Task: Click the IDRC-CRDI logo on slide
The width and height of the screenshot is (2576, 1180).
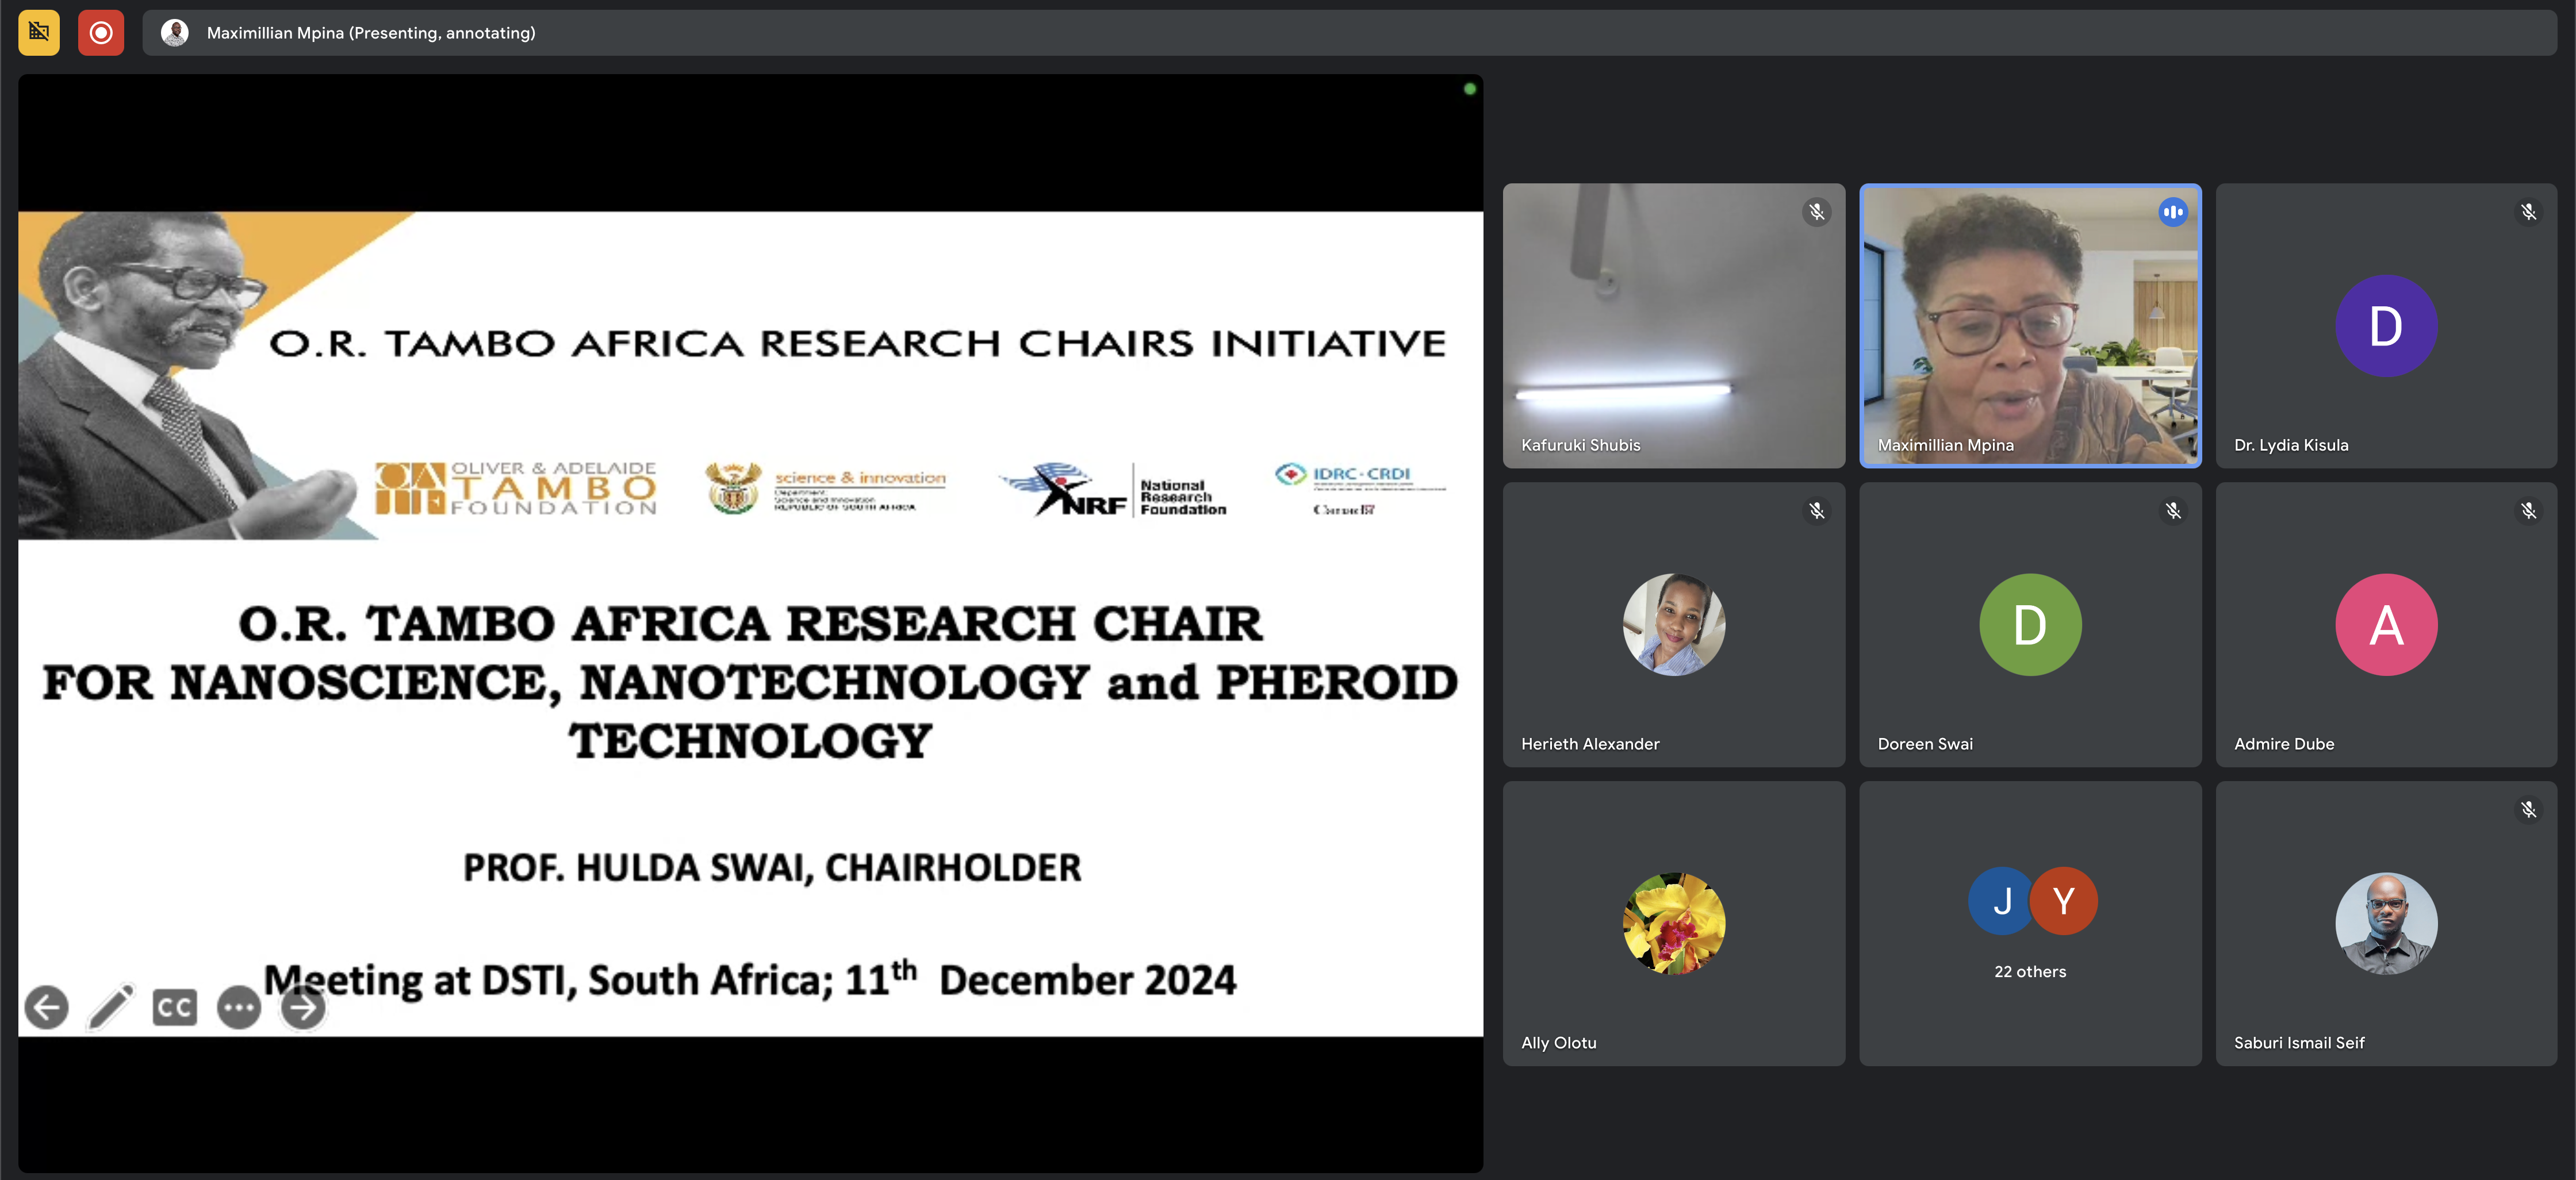Action: (x=1359, y=489)
